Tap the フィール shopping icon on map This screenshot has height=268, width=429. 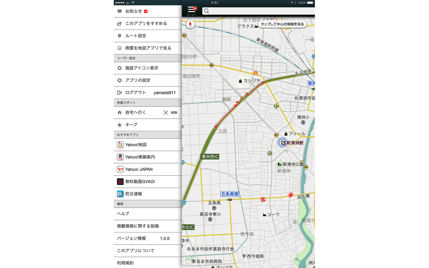pos(286,134)
